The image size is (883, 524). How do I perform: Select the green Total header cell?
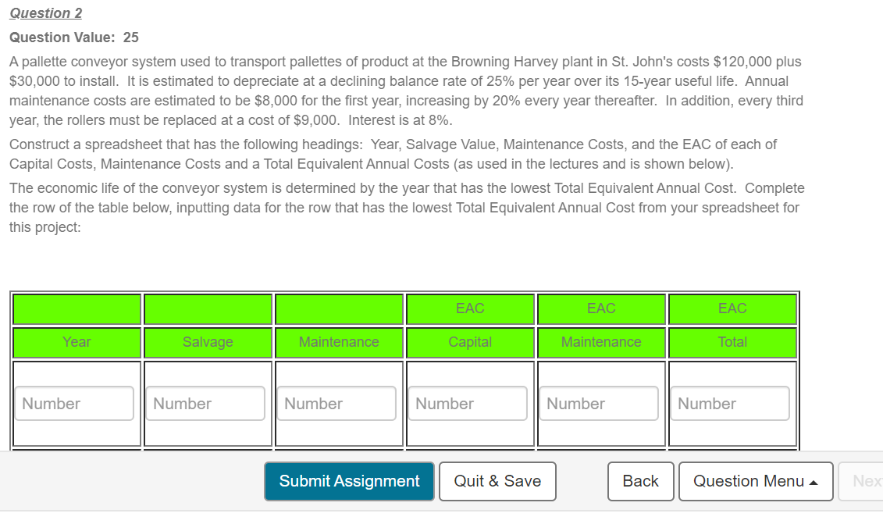(x=732, y=342)
